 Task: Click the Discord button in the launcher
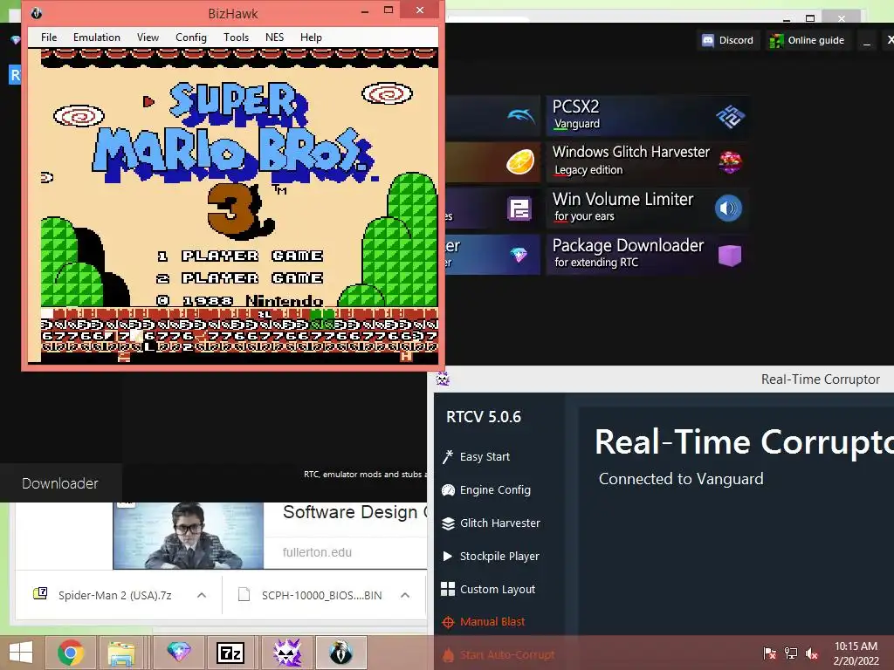(x=728, y=40)
